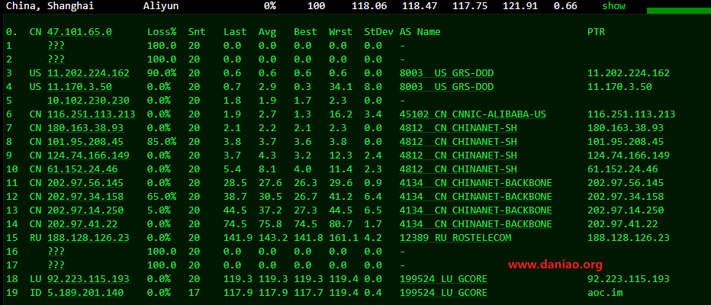
Task: Select the 5.0% loss value on hop 13
Action: pos(159,210)
